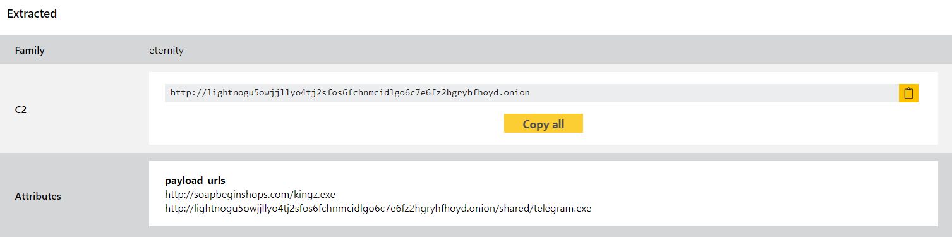Click the eternity family value
Viewport: 952px width, 237px height.
point(166,51)
